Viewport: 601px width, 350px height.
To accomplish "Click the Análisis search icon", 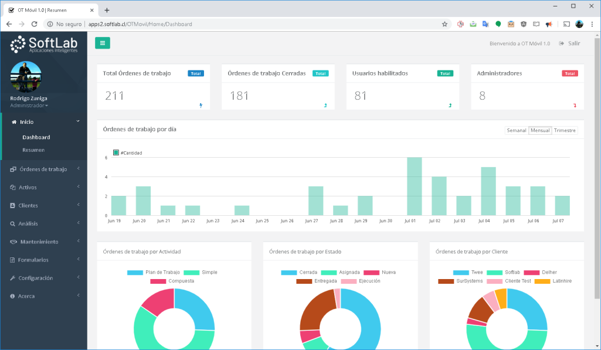I will pyautogui.click(x=13, y=223).
